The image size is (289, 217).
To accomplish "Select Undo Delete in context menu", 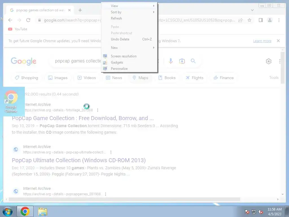I will [129, 39].
